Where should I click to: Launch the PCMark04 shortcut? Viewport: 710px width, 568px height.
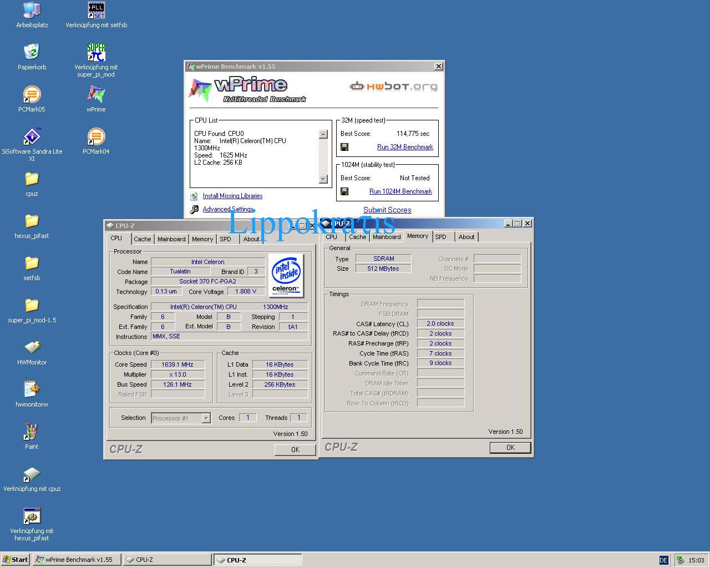pos(96,136)
